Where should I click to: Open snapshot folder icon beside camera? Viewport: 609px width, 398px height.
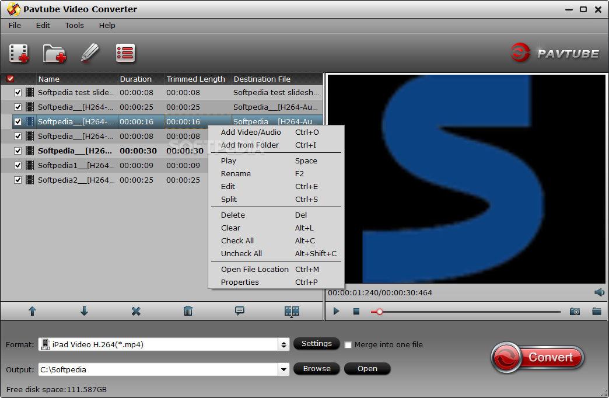click(x=597, y=311)
